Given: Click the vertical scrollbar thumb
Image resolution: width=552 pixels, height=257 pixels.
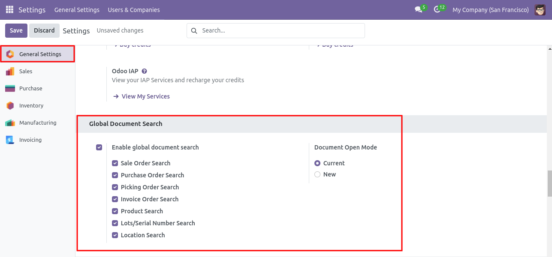Looking at the screenshot, I should [x=549, y=183].
